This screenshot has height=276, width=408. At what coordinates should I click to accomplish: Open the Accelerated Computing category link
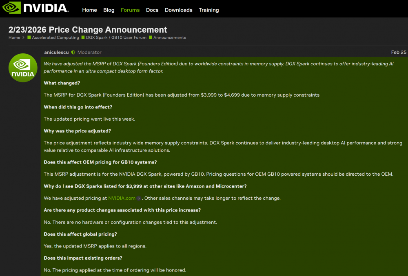(55, 38)
